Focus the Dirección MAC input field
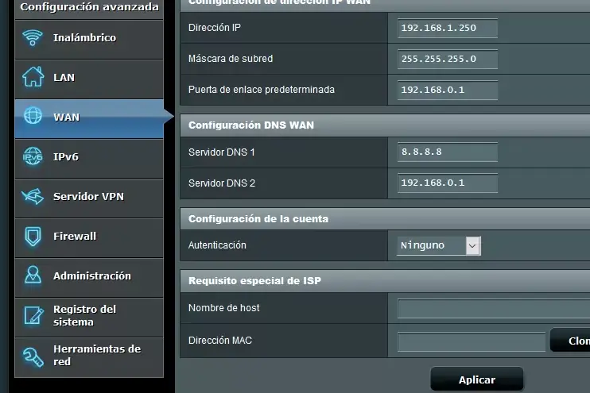The image size is (590, 393). (x=472, y=342)
